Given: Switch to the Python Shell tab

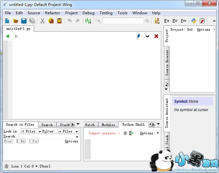Looking at the screenshot, I should tap(133, 125).
